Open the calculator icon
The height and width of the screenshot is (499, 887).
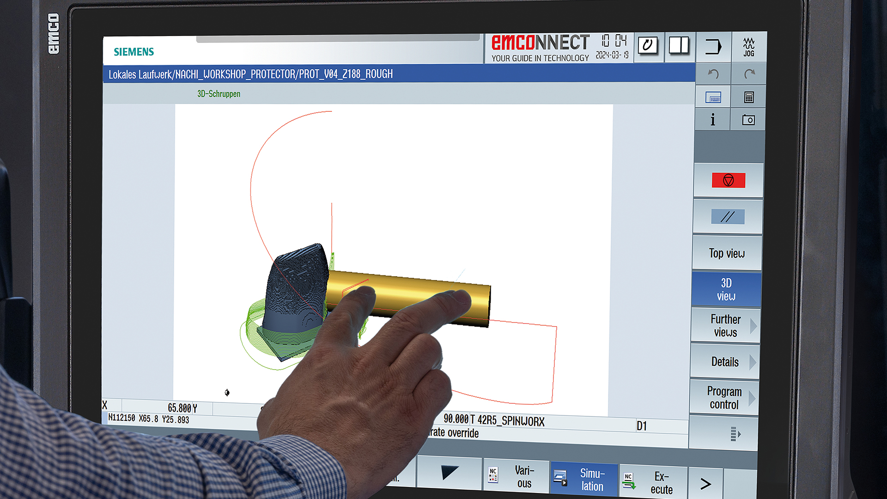pyautogui.click(x=749, y=97)
